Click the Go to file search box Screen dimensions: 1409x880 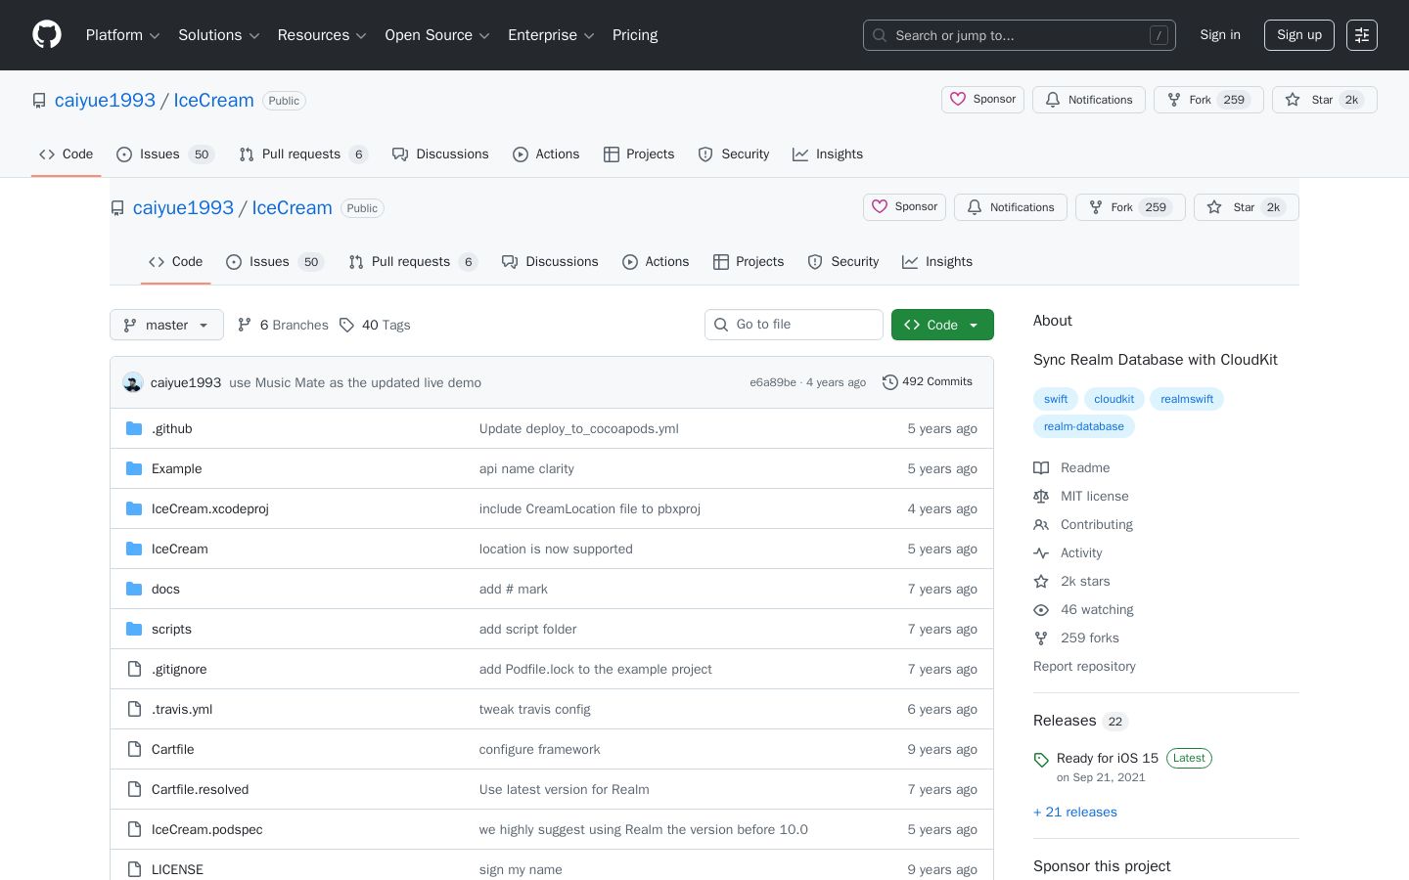pyautogui.click(x=794, y=325)
